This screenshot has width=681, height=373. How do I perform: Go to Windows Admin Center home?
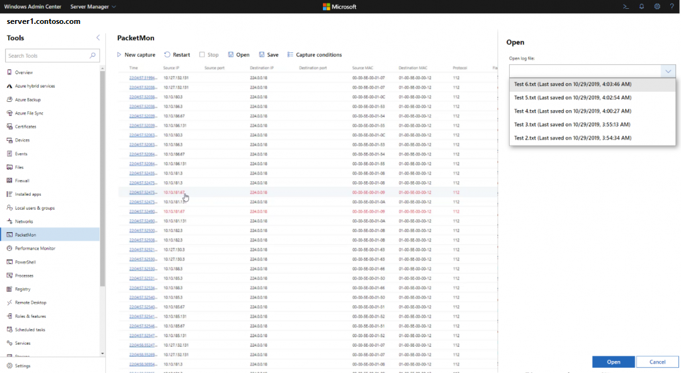click(33, 6)
